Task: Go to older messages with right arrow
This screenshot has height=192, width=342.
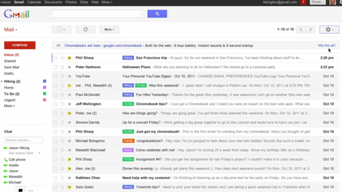Action: pyautogui.click(x=311, y=29)
